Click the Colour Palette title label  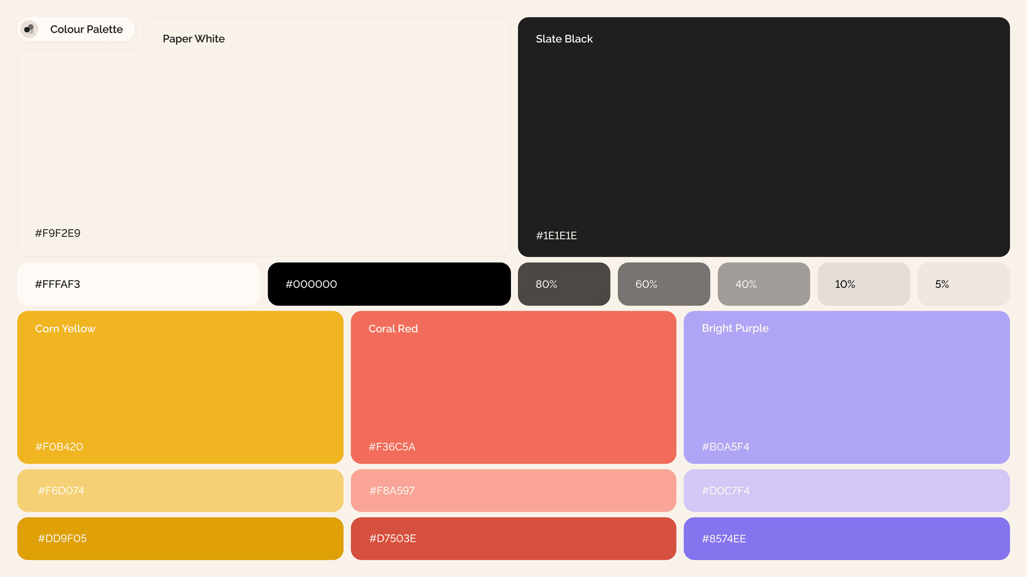(86, 29)
